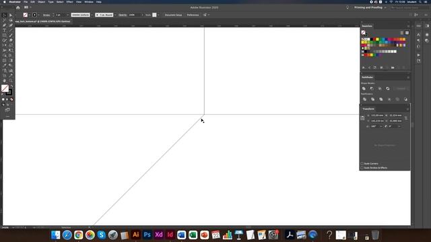
Task: Open Adobe XD from the Dock
Action: point(159,235)
